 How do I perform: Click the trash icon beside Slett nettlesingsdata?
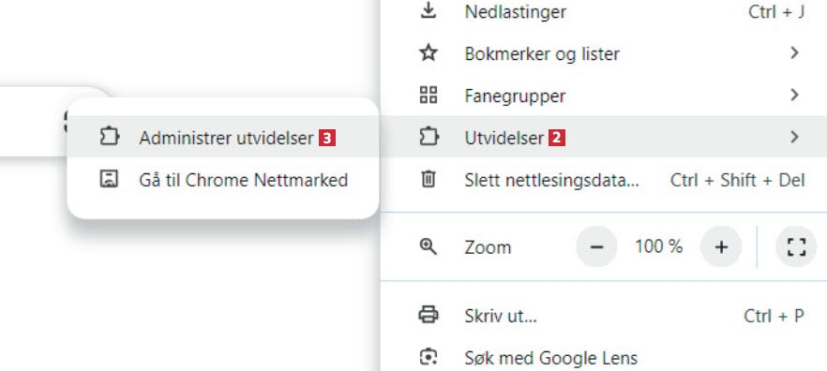click(x=429, y=180)
